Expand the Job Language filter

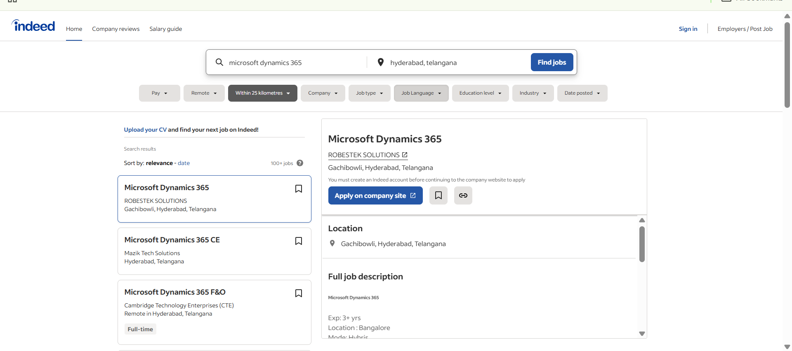point(421,93)
